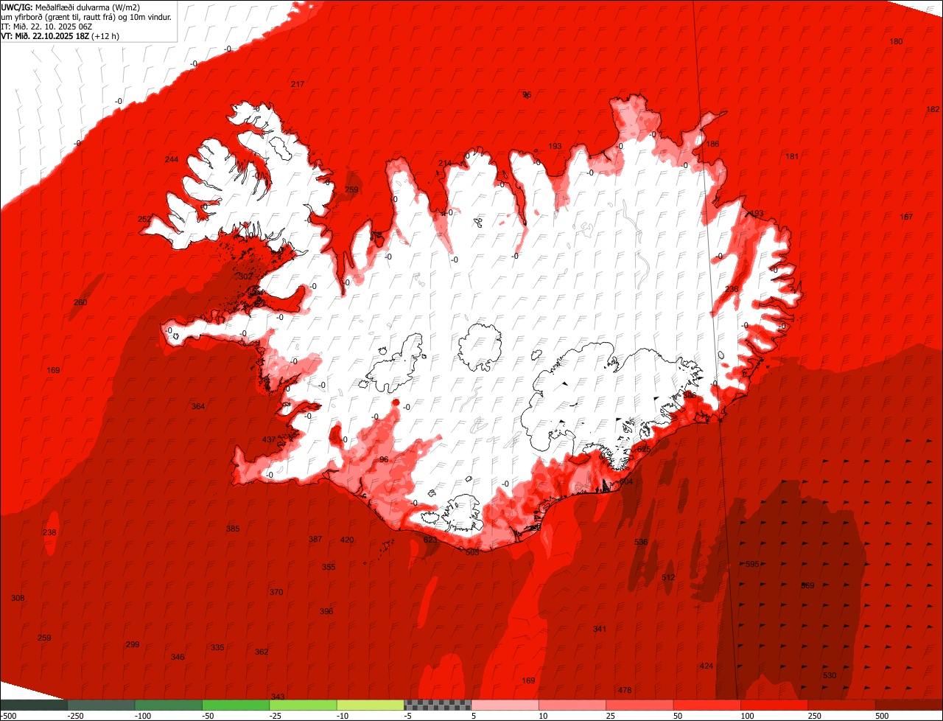Click the flux value '569' on the map
Viewport: 943px width, 721px height.
tap(808, 586)
